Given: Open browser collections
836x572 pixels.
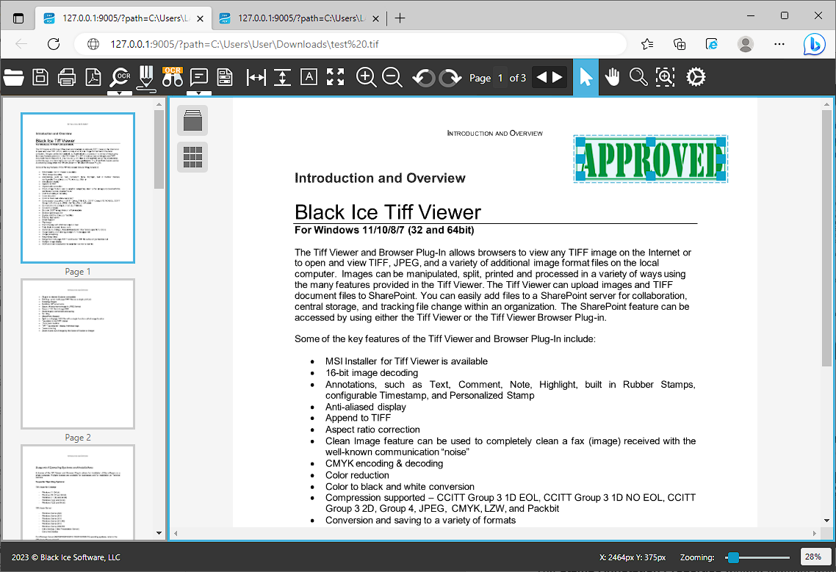Looking at the screenshot, I should click(680, 44).
